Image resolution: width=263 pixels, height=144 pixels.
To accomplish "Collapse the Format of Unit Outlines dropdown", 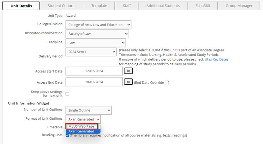I will click(83, 119).
